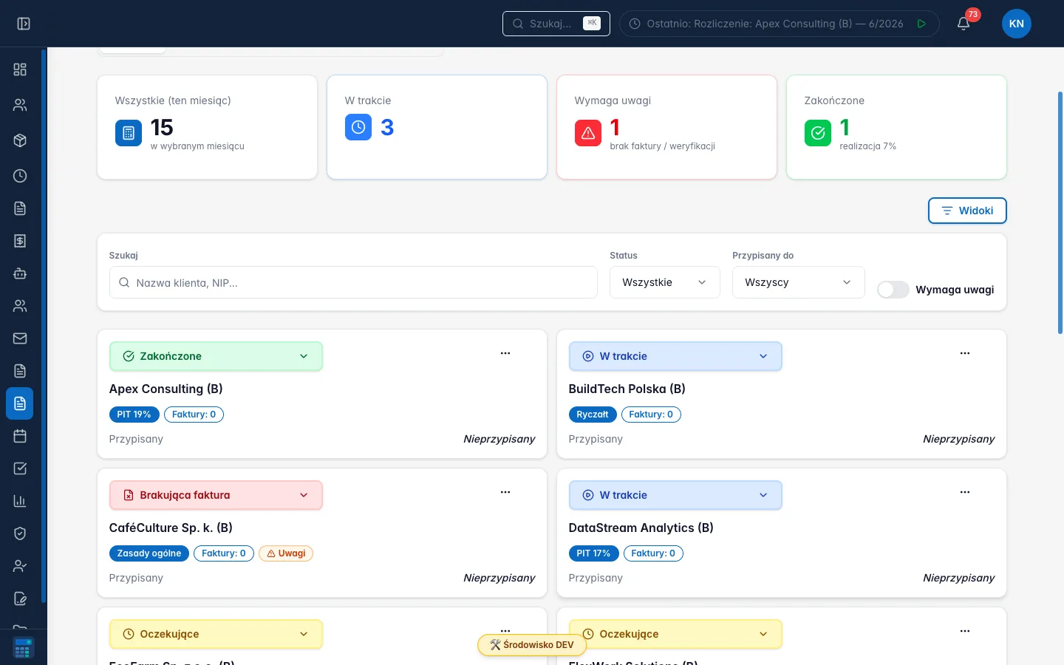This screenshot has height=665, width=1064.
Task: Click the Nazwa klienta, NIP search field
Action: tap(353, 282)
